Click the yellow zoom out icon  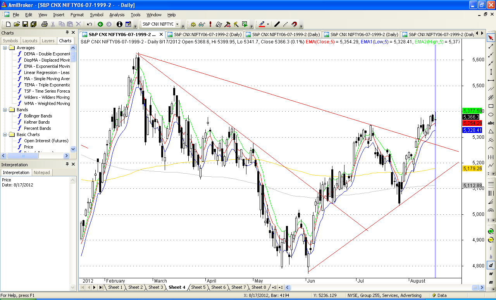(x=491, y=240)
